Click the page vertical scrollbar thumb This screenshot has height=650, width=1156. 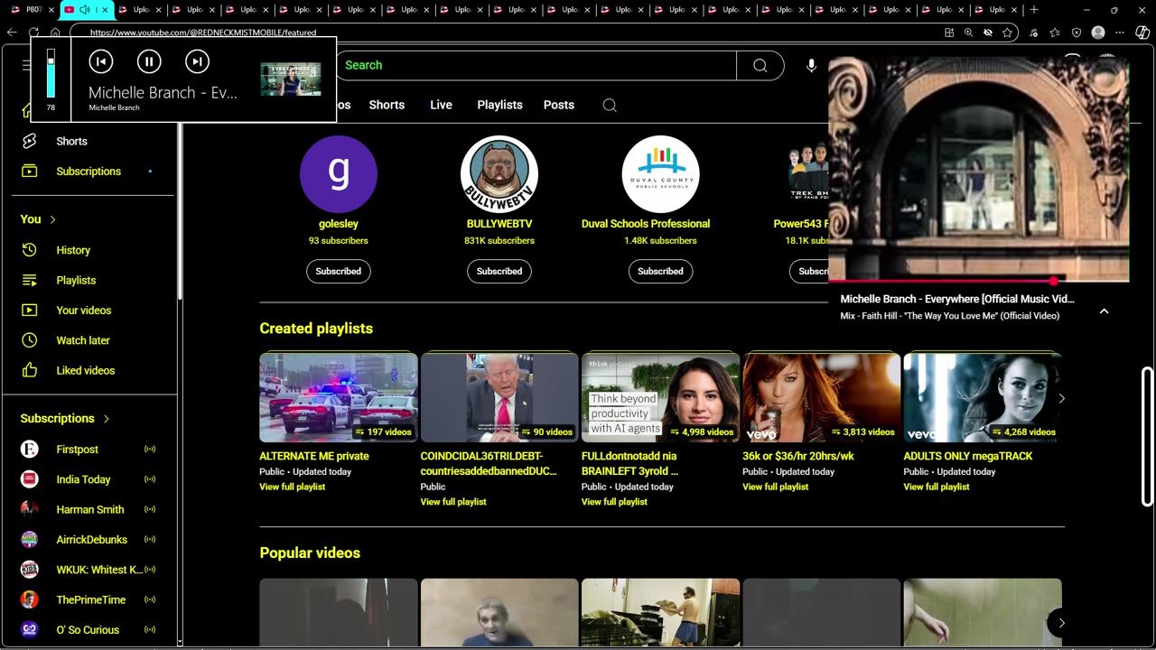point(1147,437)
